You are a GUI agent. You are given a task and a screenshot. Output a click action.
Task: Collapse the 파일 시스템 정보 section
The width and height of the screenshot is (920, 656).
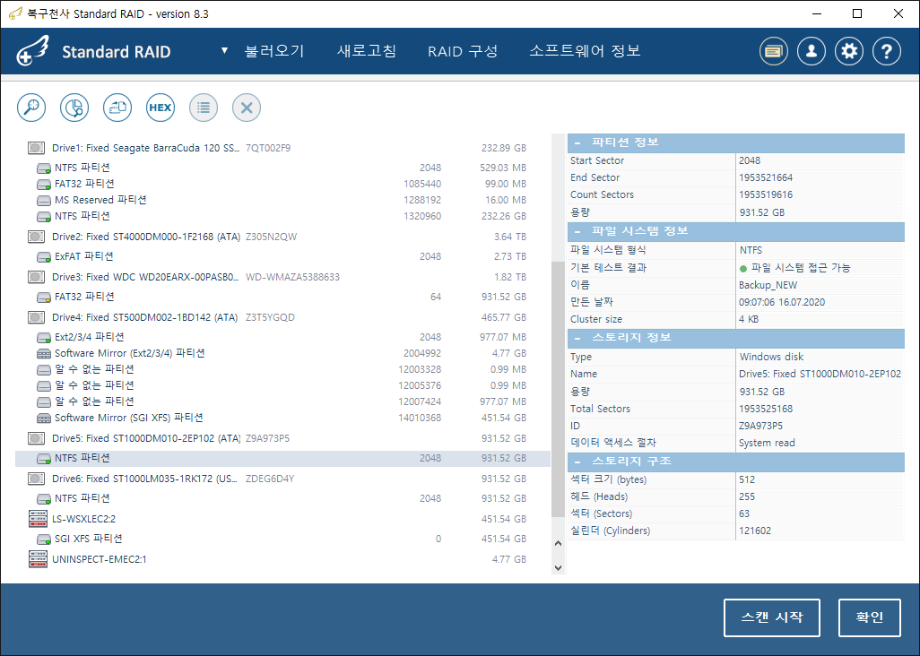(578, 231)
